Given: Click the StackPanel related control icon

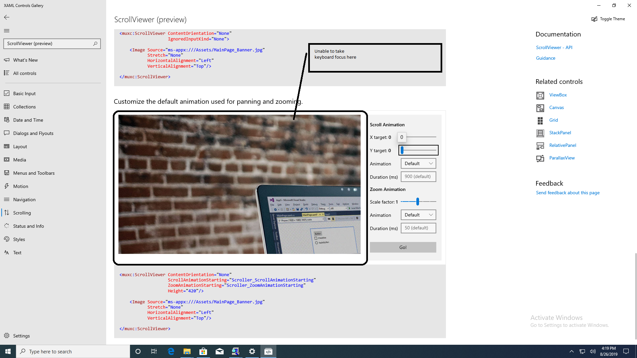Looking at the screenshot, I should (x=540, y=133).
